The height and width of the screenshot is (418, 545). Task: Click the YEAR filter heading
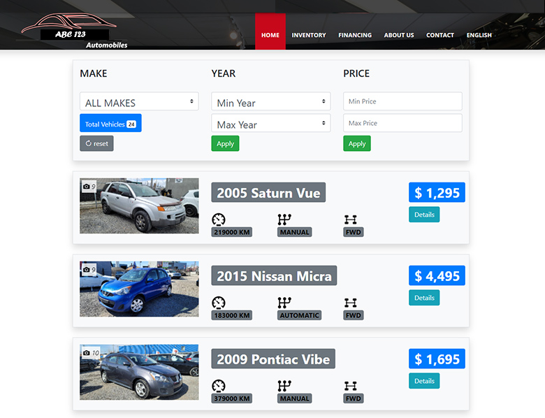point(224,73)
